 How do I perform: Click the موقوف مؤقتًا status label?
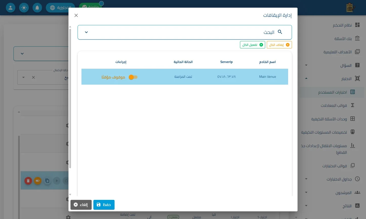coord(113,77)
